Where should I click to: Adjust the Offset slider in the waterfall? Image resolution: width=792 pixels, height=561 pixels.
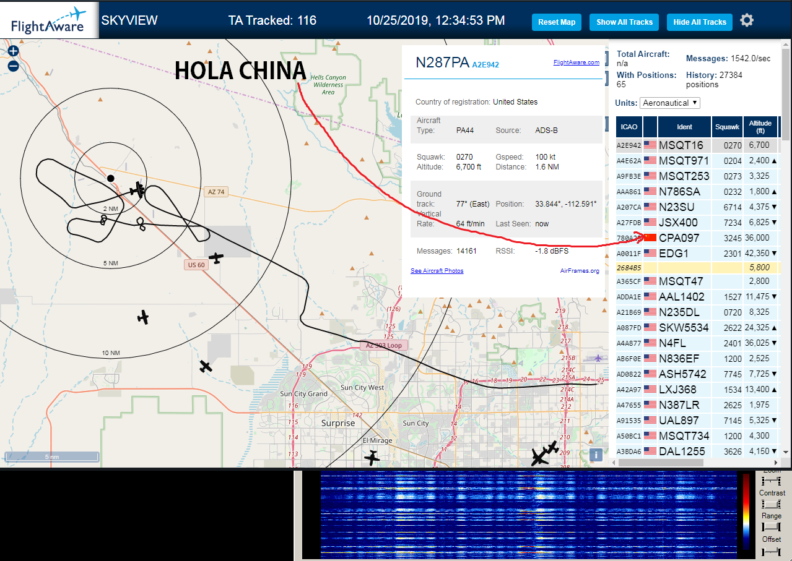772,550
